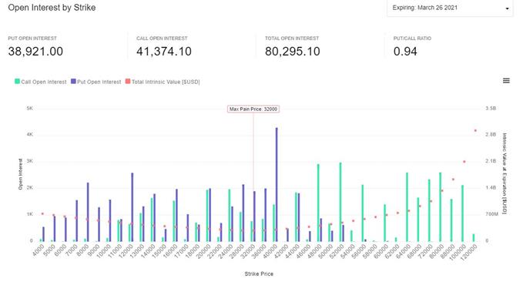Click the put bar at strike 8000

[x=88, y=212]
